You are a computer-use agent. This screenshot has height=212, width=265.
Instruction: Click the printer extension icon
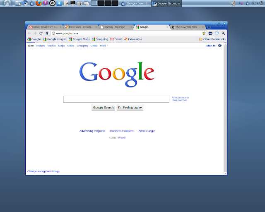tap(210, 33)
